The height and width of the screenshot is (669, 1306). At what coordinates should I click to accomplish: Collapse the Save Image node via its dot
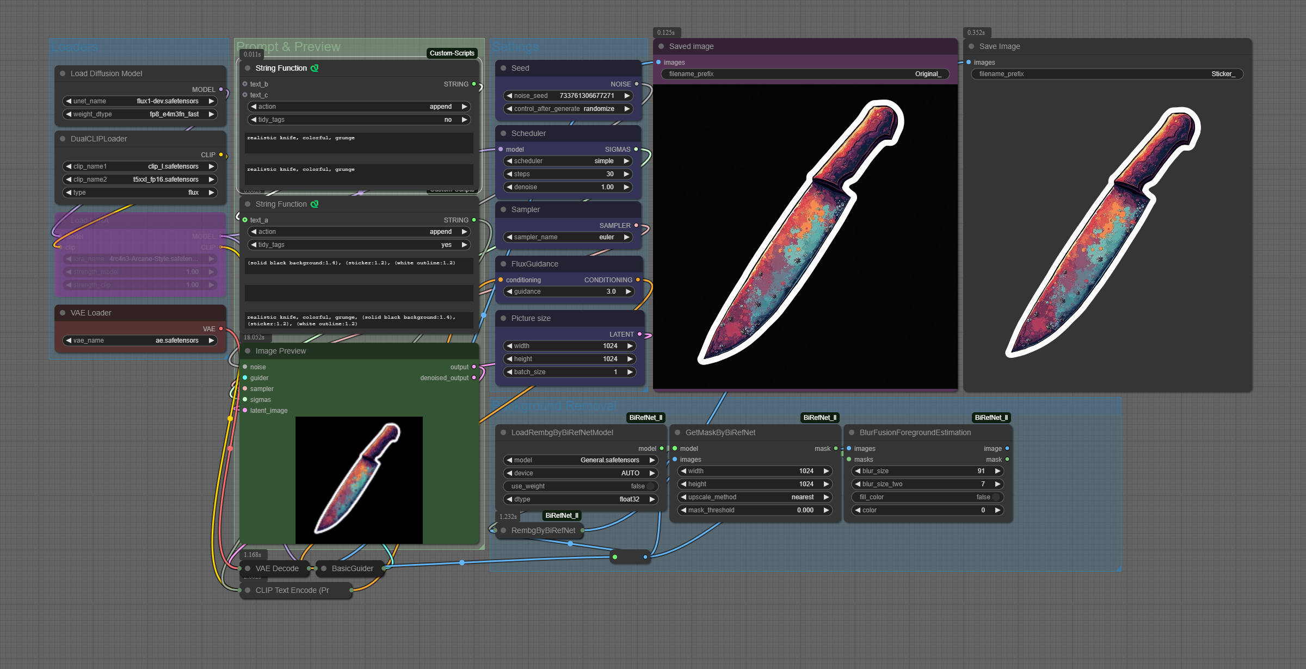pos(971,46)
